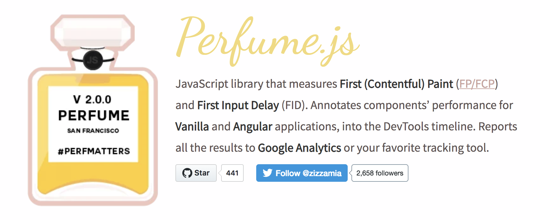The image size is (540, 220).
Task: Click Follow @zizzamia button
Action: 302,173
